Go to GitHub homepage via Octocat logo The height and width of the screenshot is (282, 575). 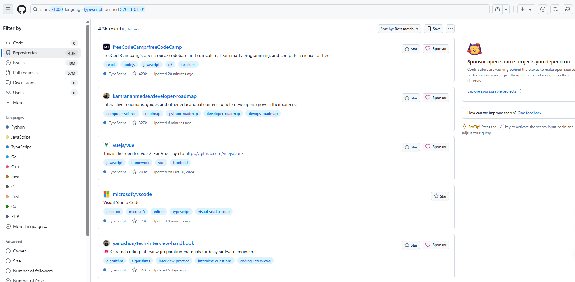click(22, 9)
